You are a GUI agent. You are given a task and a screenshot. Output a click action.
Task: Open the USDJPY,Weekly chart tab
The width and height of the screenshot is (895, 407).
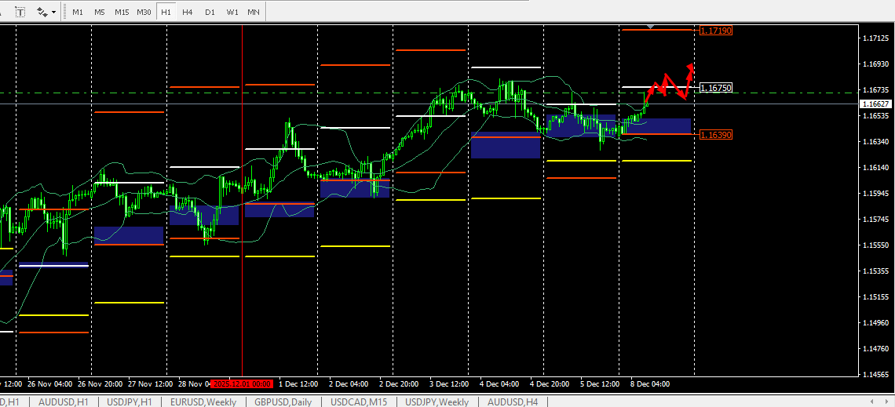437,402
